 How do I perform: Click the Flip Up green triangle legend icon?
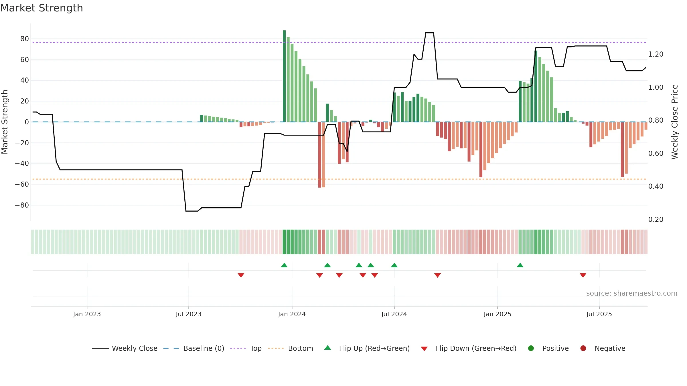tap(328, 348)
